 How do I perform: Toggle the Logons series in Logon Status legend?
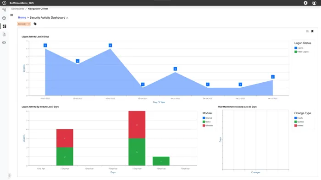[x=299, y=48]
